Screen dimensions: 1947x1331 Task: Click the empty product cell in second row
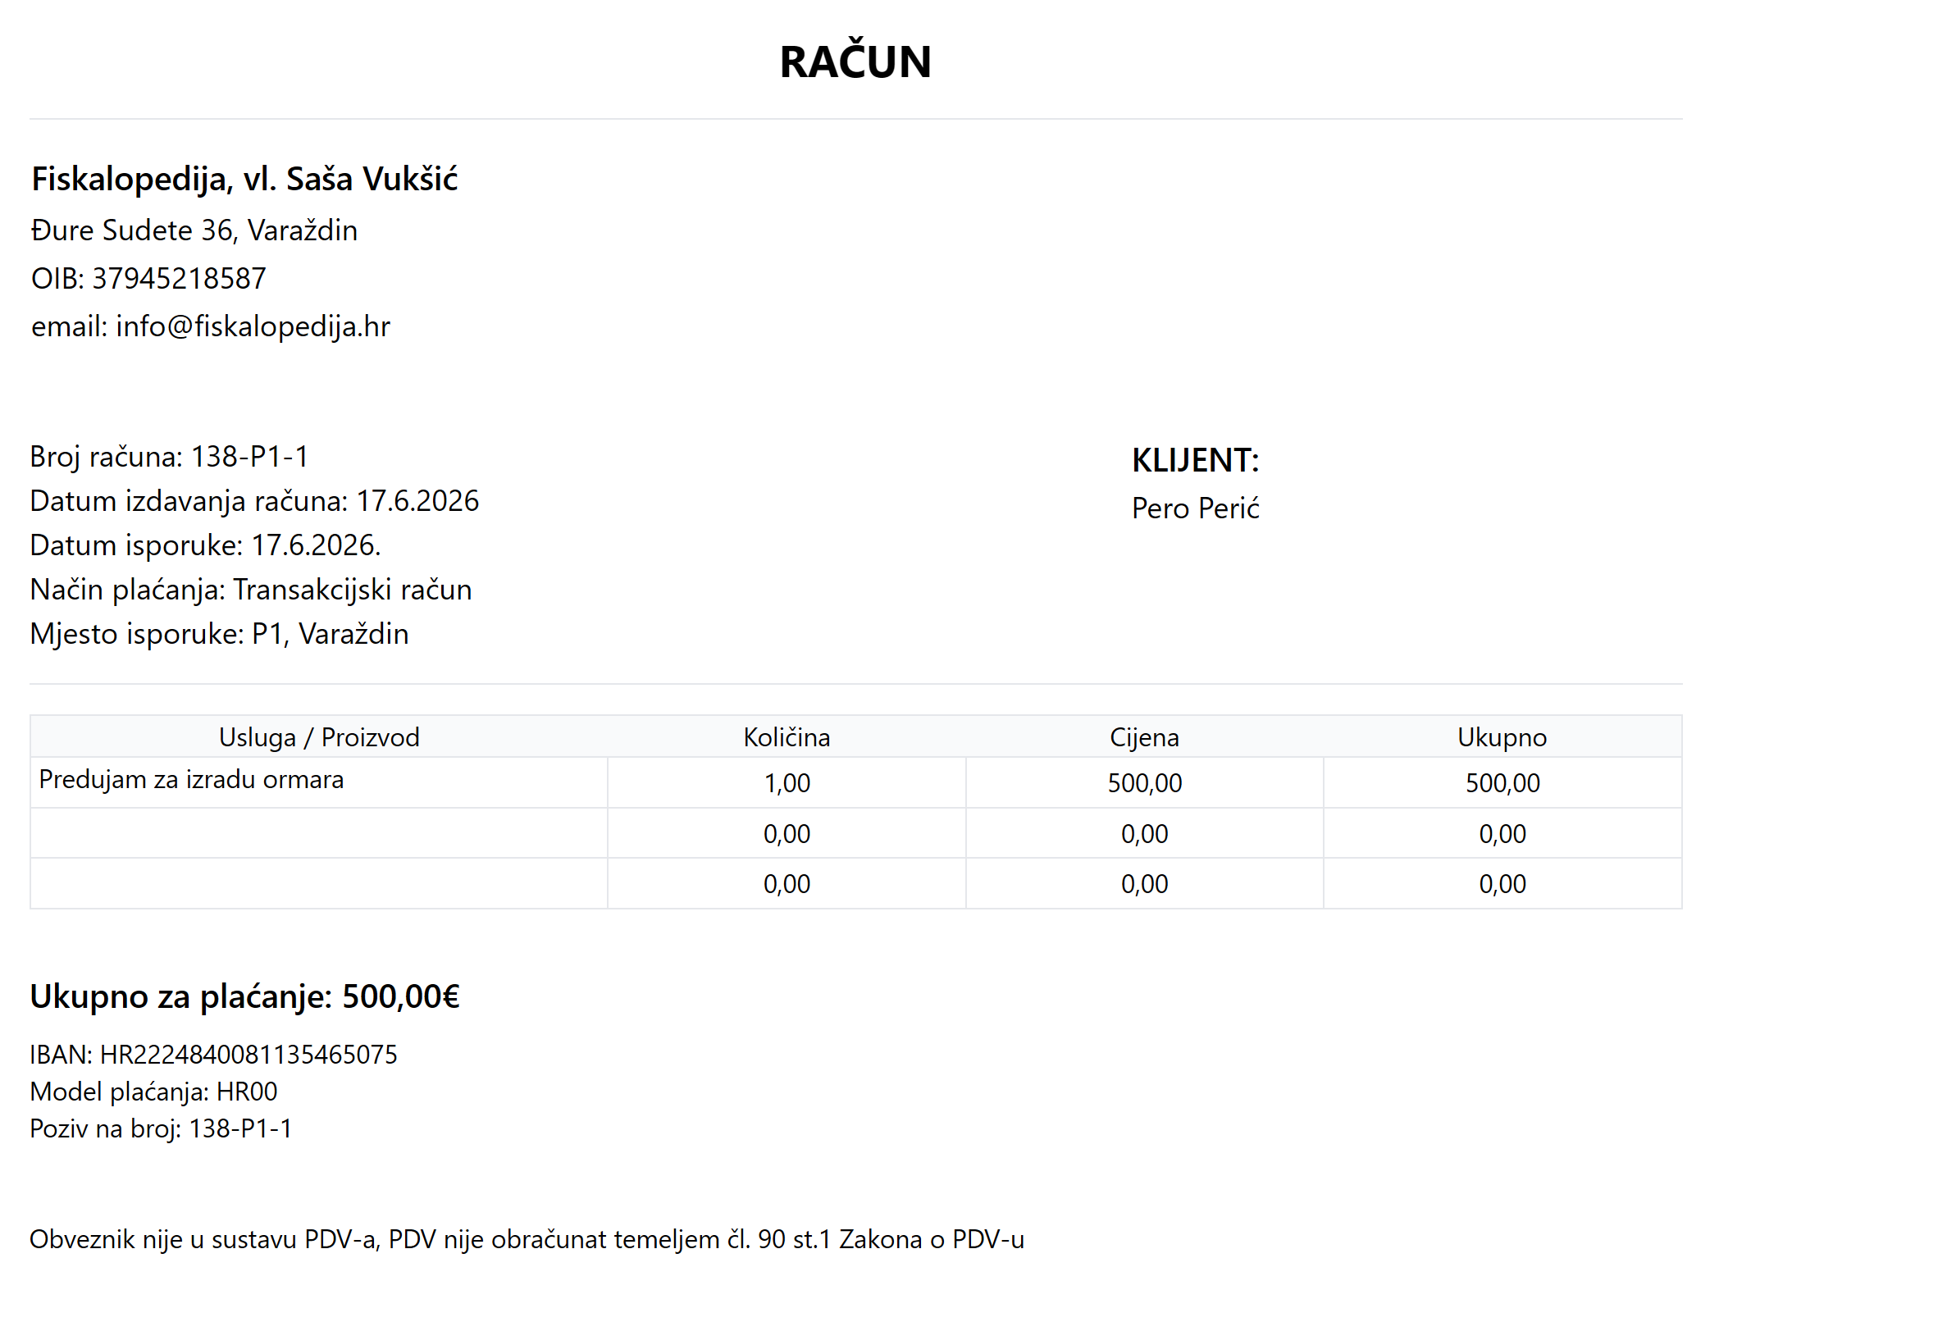319,833
